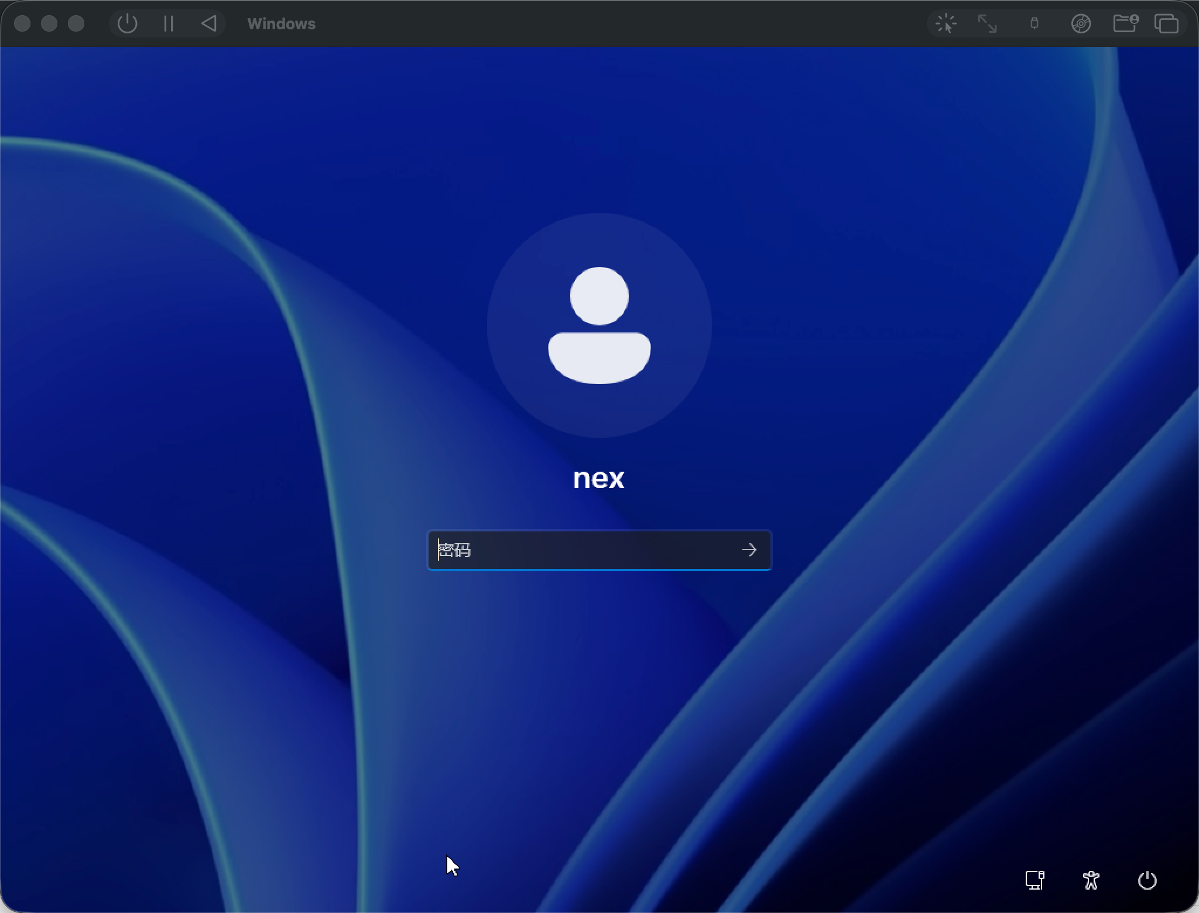This screenshot has width=1199, height=913.
Task: Click the resize display arrows icon
Action: (x=988, y=24)
